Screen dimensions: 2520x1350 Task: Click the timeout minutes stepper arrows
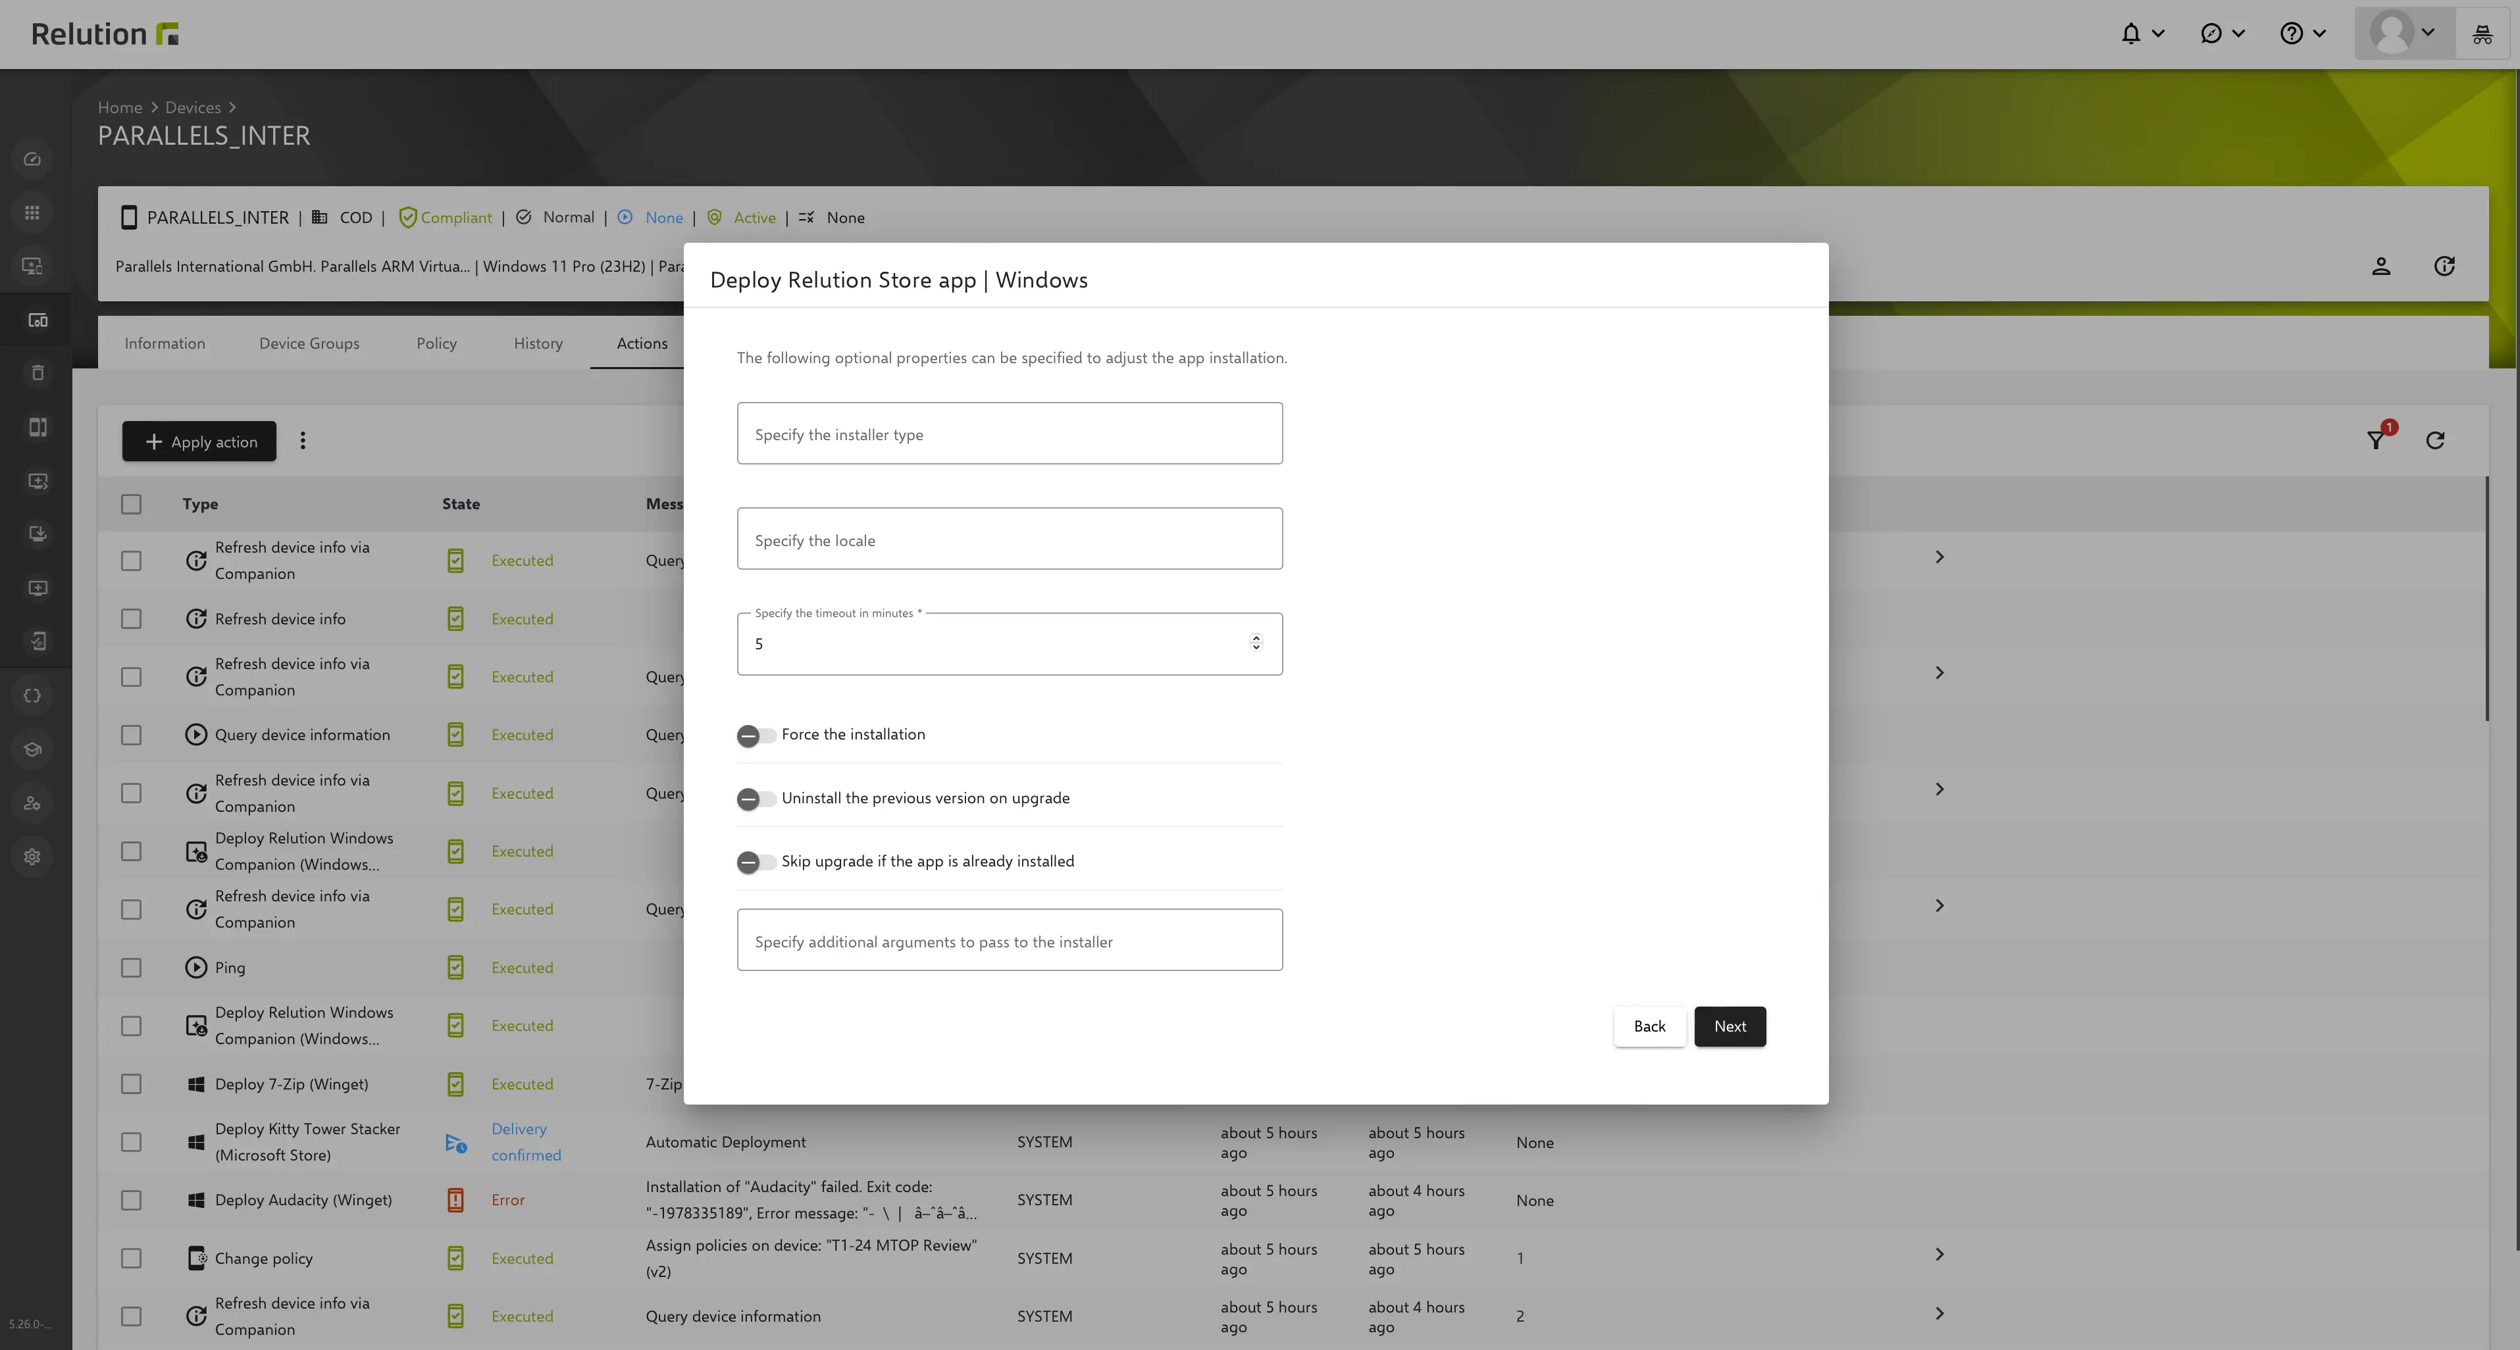[1256, 642]
